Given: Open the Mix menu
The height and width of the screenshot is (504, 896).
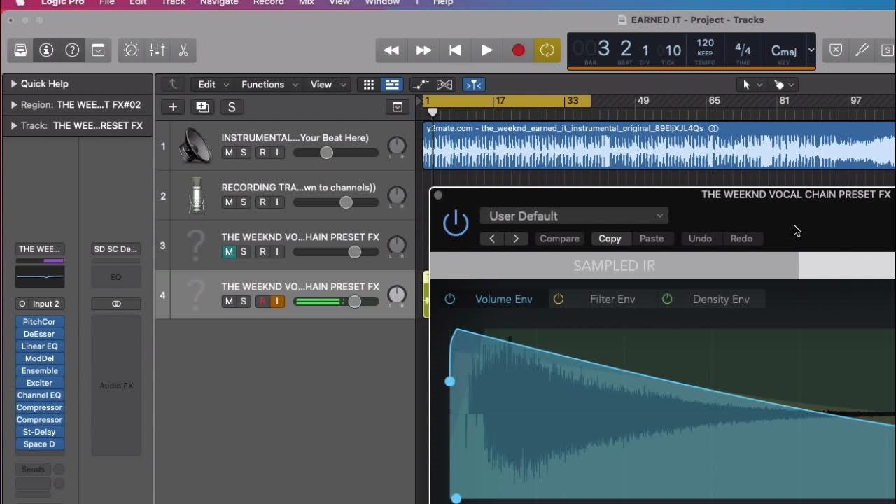Looking at the screenshot, I should click(307, 3).
